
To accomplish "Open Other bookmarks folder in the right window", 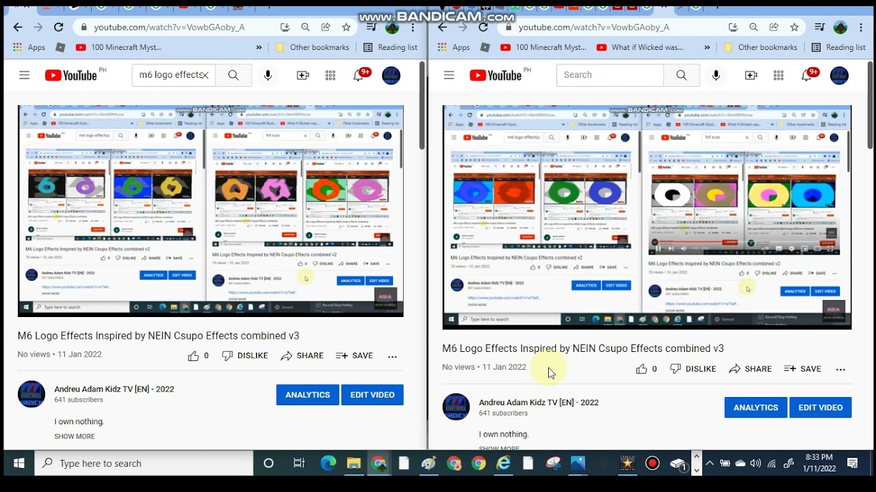I will (x=760, y=48).
